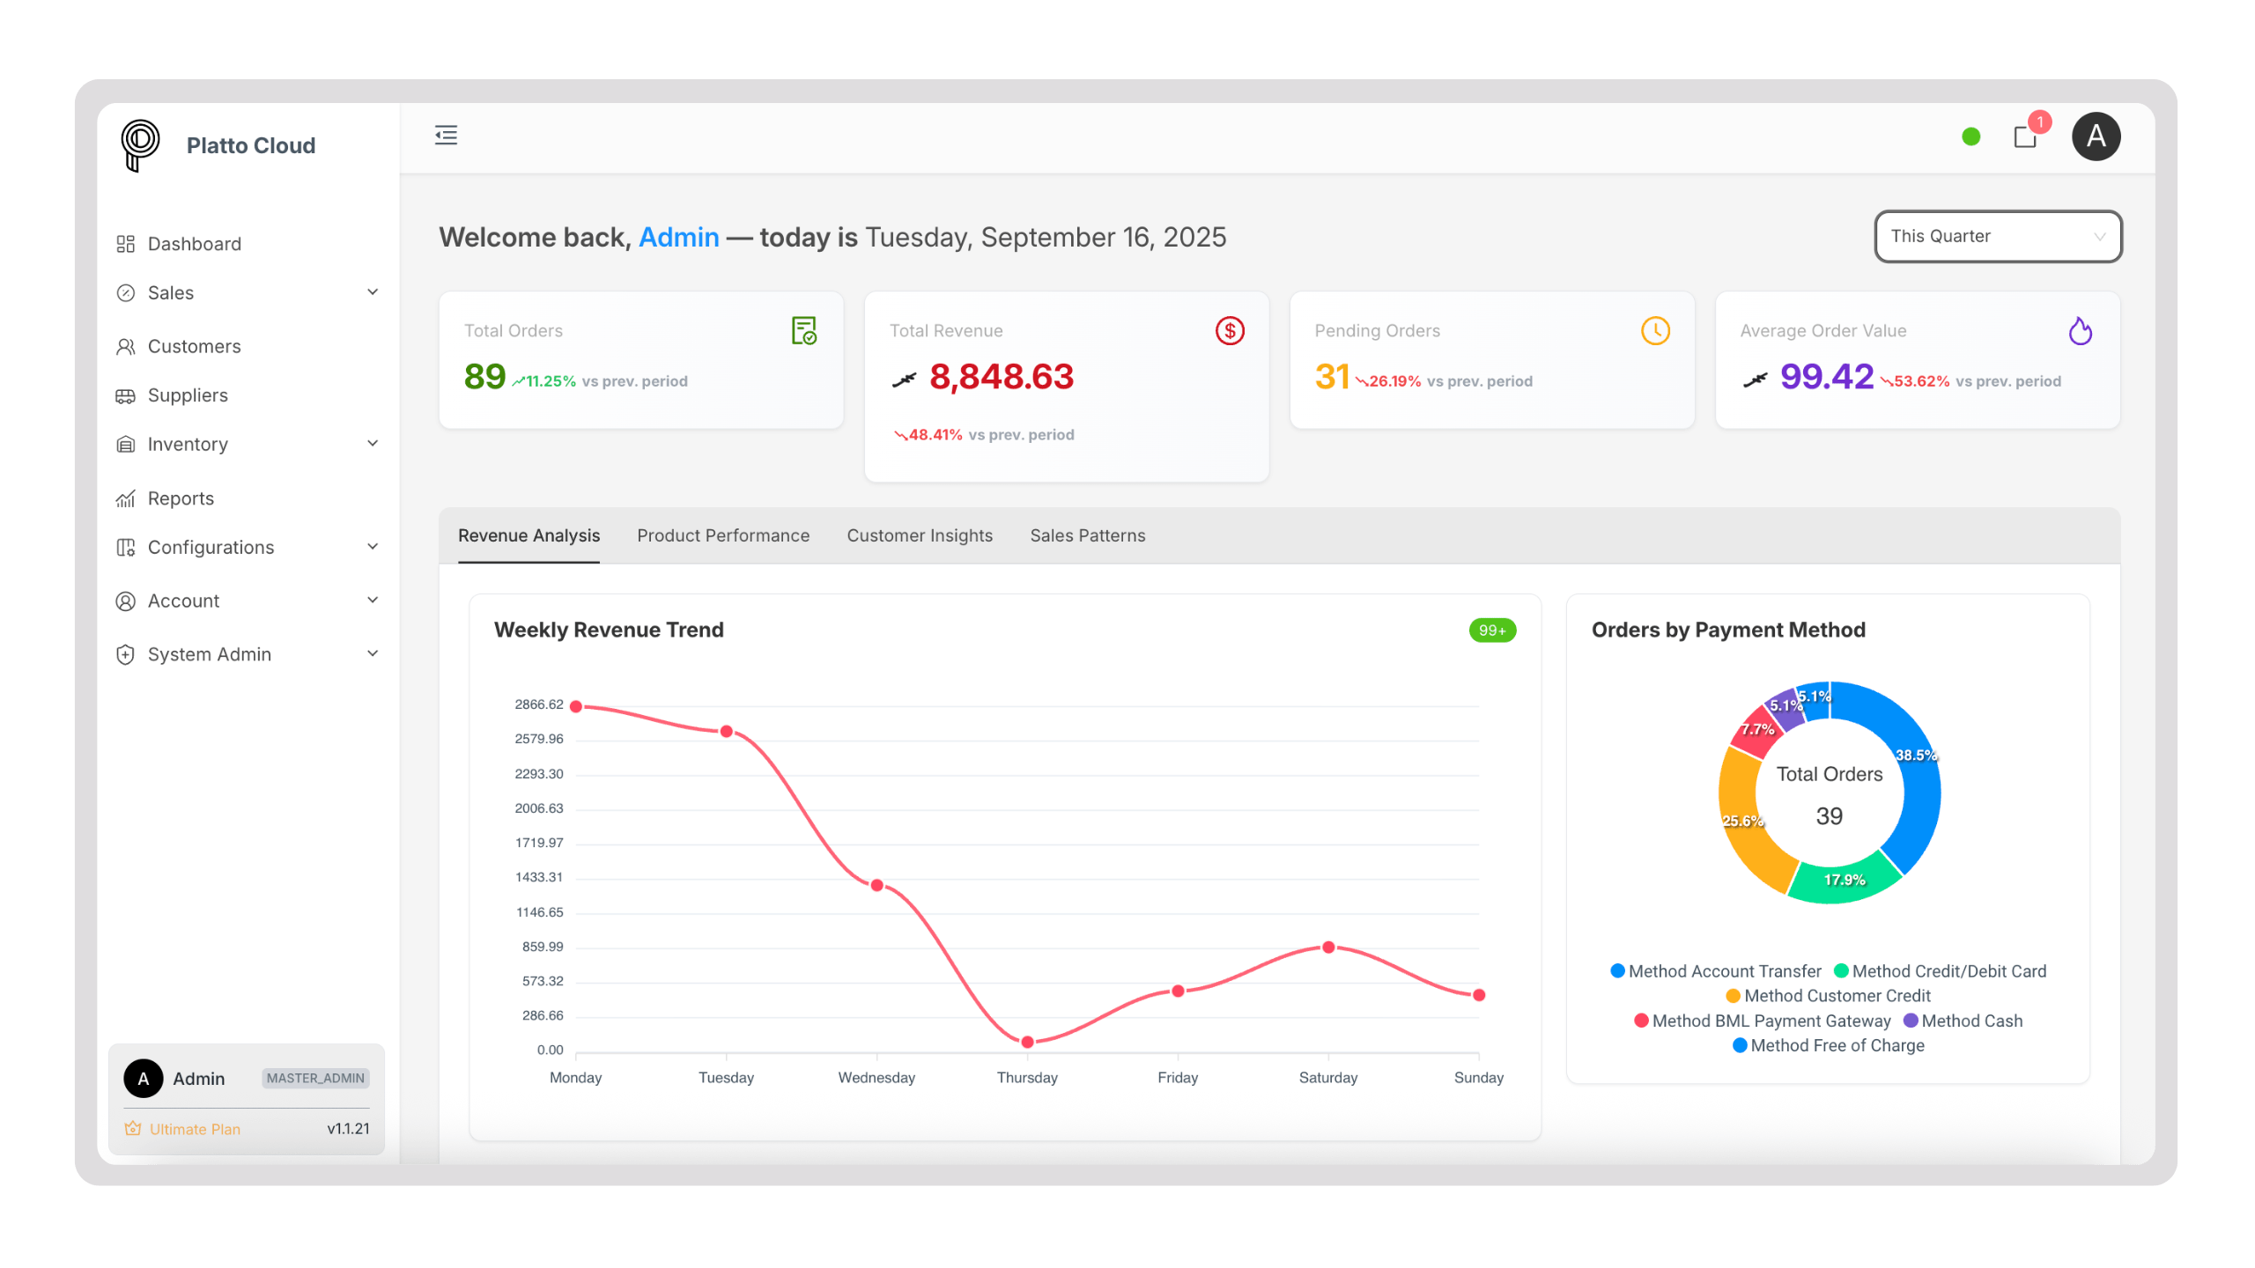Image resolution: width=2255 pixels, height=1268 pixels.
Task: Click the Total Orders document icon
Action: click(x=803, y=331)
